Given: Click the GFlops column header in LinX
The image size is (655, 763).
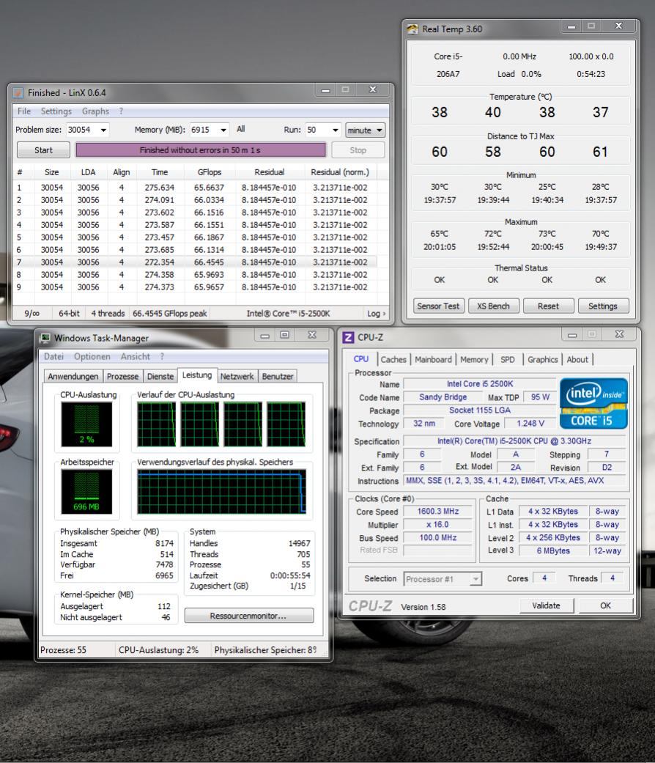Looking at the screenshot, I should click(210, 172).
